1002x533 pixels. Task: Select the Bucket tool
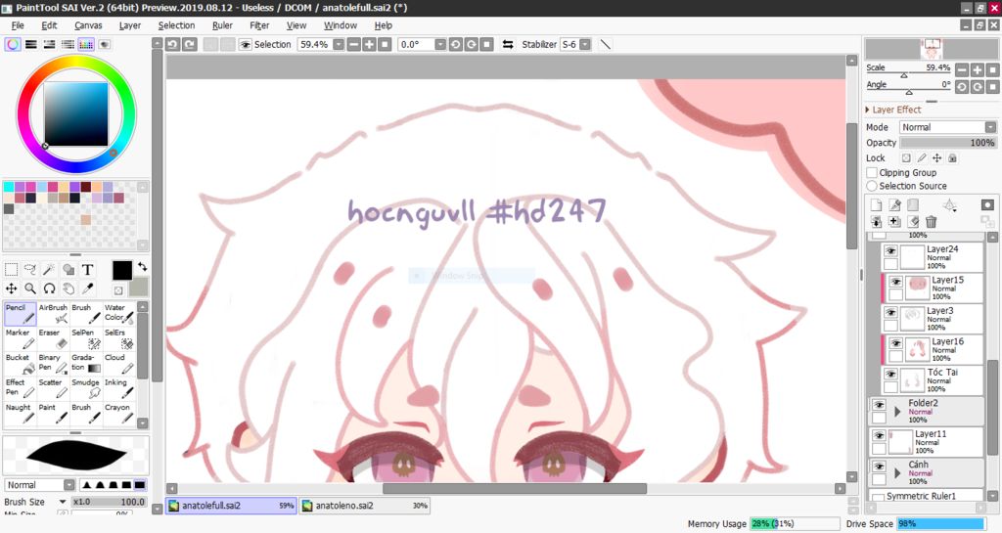click(20, 363)
